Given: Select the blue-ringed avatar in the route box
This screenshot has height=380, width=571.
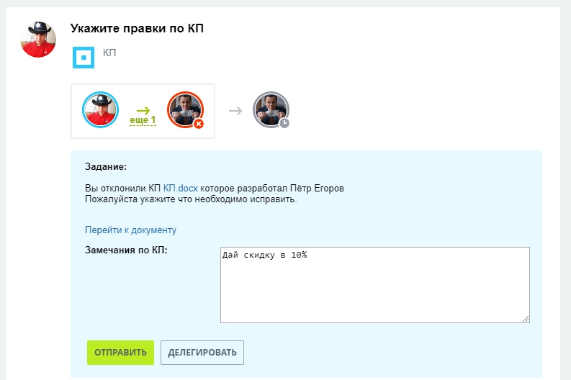Looking at the screenshot, I should coord(101,109).
